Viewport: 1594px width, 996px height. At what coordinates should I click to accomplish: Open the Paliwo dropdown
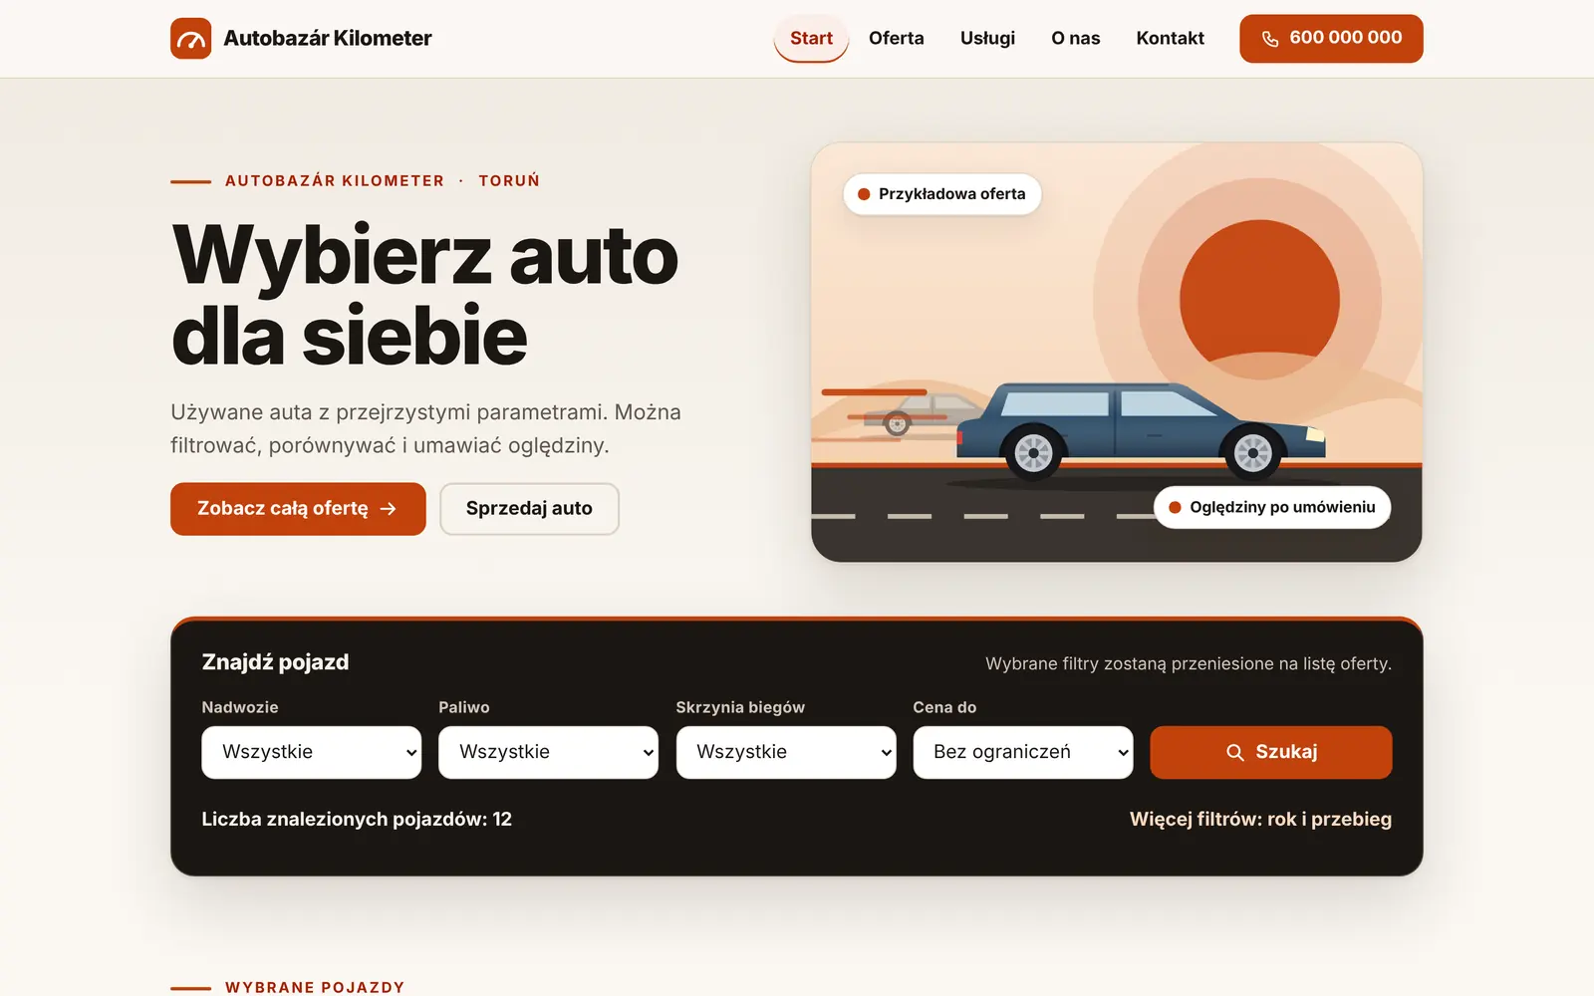548,752
